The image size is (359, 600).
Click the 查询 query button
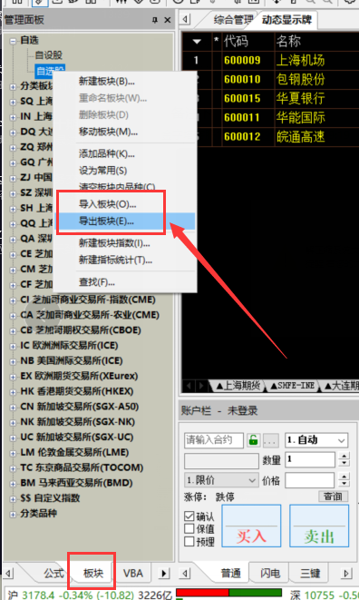pos(333,497)
